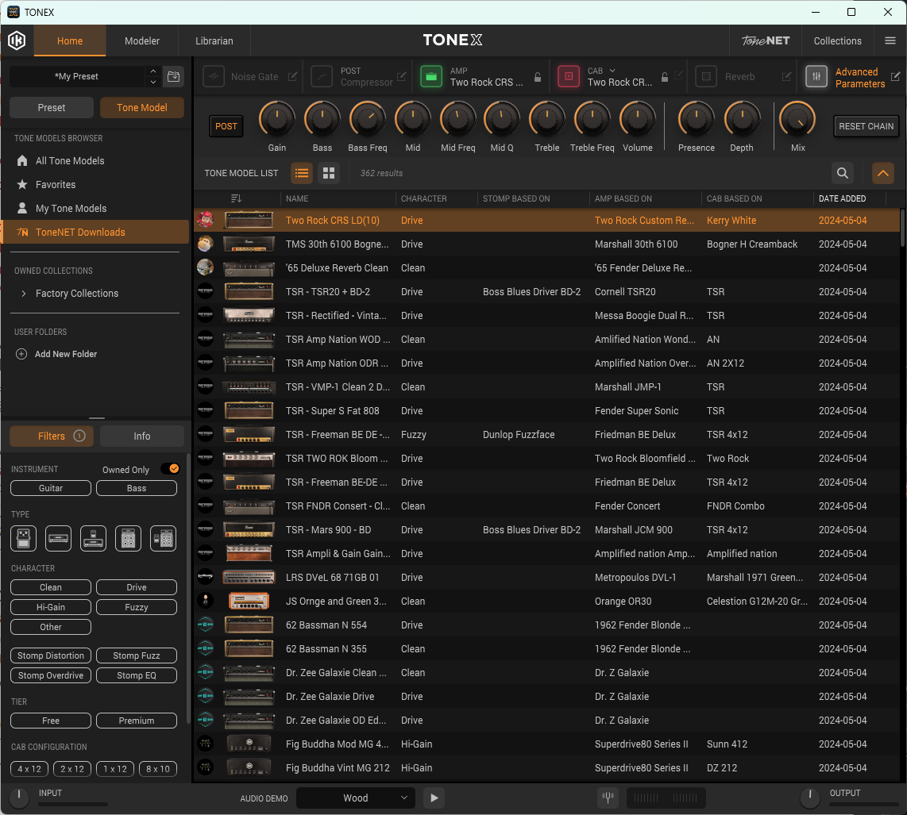The width and height of the screenshot is (907, 815).
Task: Click the CAB lock icon
Action: (x=665, y=77)
